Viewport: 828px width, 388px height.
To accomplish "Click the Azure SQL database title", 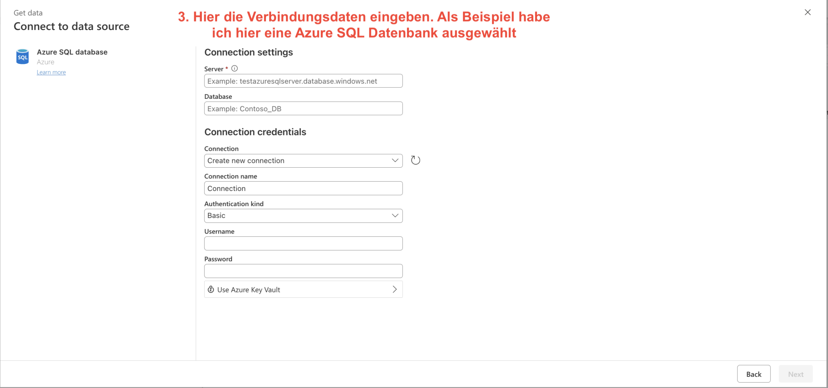I will click(x=72, y=52).
